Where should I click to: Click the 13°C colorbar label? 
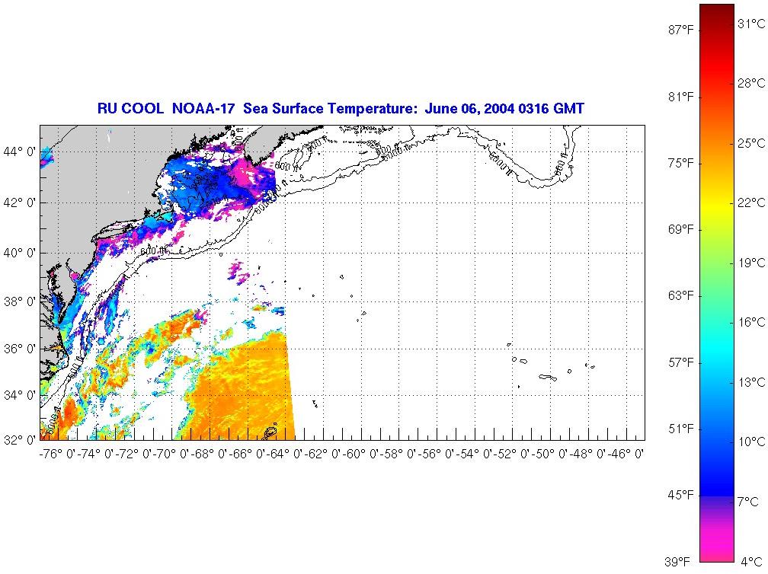tap(752, 382)
